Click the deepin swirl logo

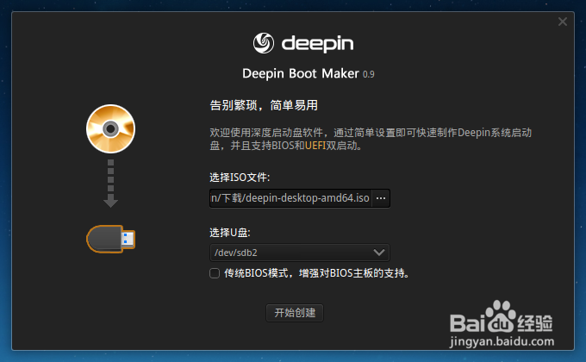(x=264, y=43)
